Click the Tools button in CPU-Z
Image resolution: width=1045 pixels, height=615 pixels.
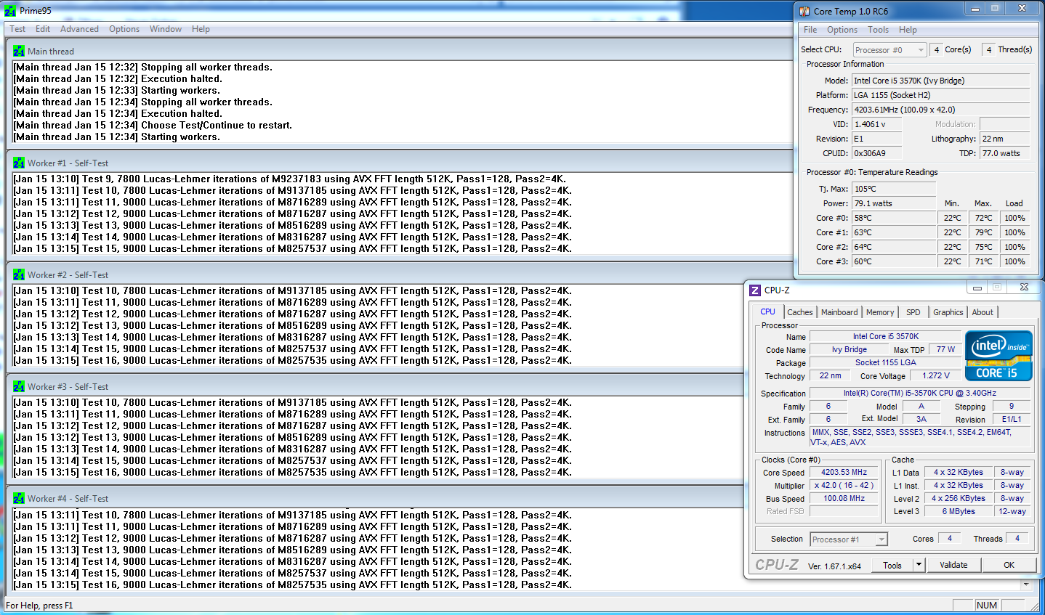click(892, 565)
